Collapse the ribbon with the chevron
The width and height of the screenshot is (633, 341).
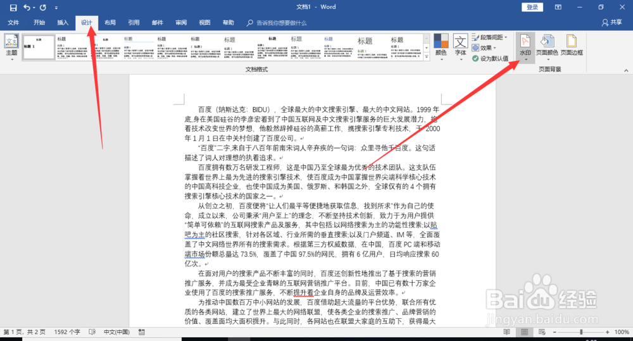(x=626, y=70)
